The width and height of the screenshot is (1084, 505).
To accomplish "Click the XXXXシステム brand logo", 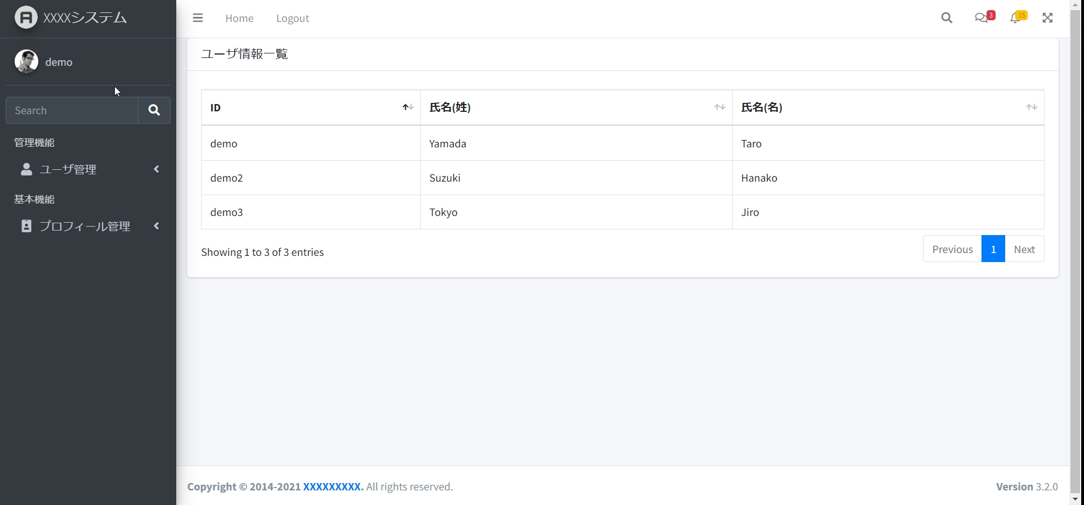I will click(x=26, y=17).
